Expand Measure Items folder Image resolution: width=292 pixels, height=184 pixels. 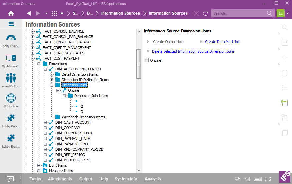pos(39,171)
